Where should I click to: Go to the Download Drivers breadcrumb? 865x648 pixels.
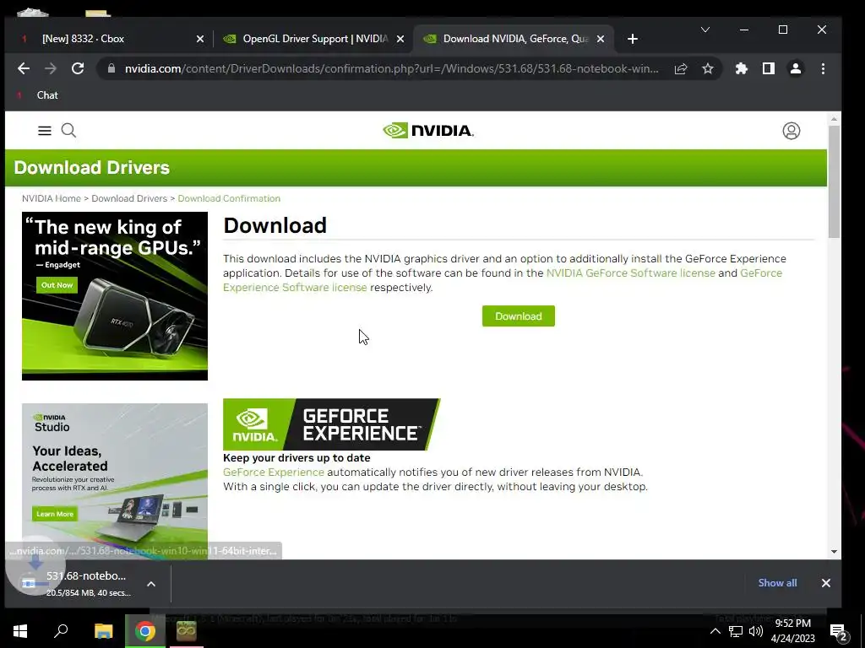(x=129, y=198)
